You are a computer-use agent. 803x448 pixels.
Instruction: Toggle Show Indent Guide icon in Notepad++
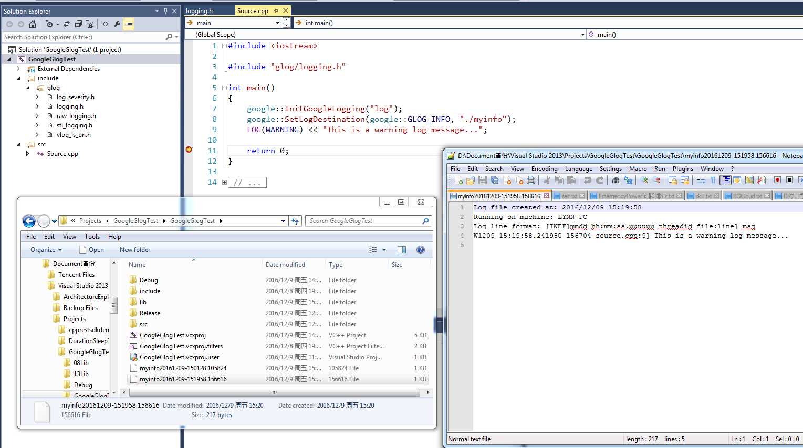[x=725, y=180]
